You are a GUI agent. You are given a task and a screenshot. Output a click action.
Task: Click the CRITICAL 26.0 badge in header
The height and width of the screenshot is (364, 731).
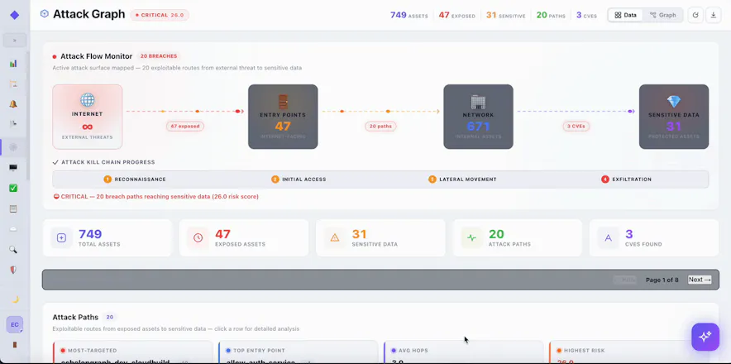pos(160,15)
